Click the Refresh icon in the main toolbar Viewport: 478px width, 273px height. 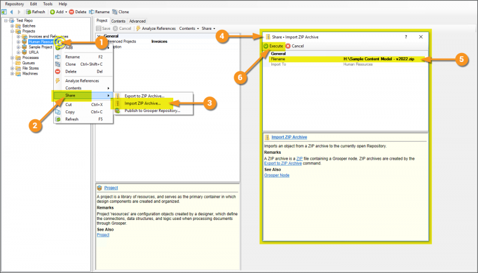[28, 12]
